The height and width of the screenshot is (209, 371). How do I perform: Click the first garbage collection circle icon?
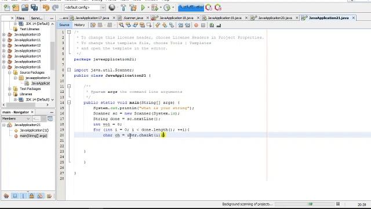pos(209,8)
